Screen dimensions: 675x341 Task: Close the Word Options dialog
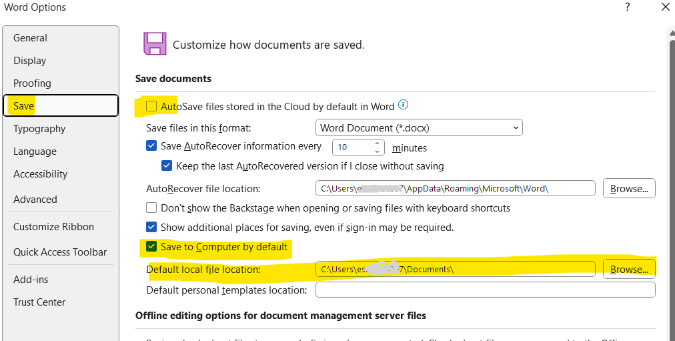click(666, 7)
